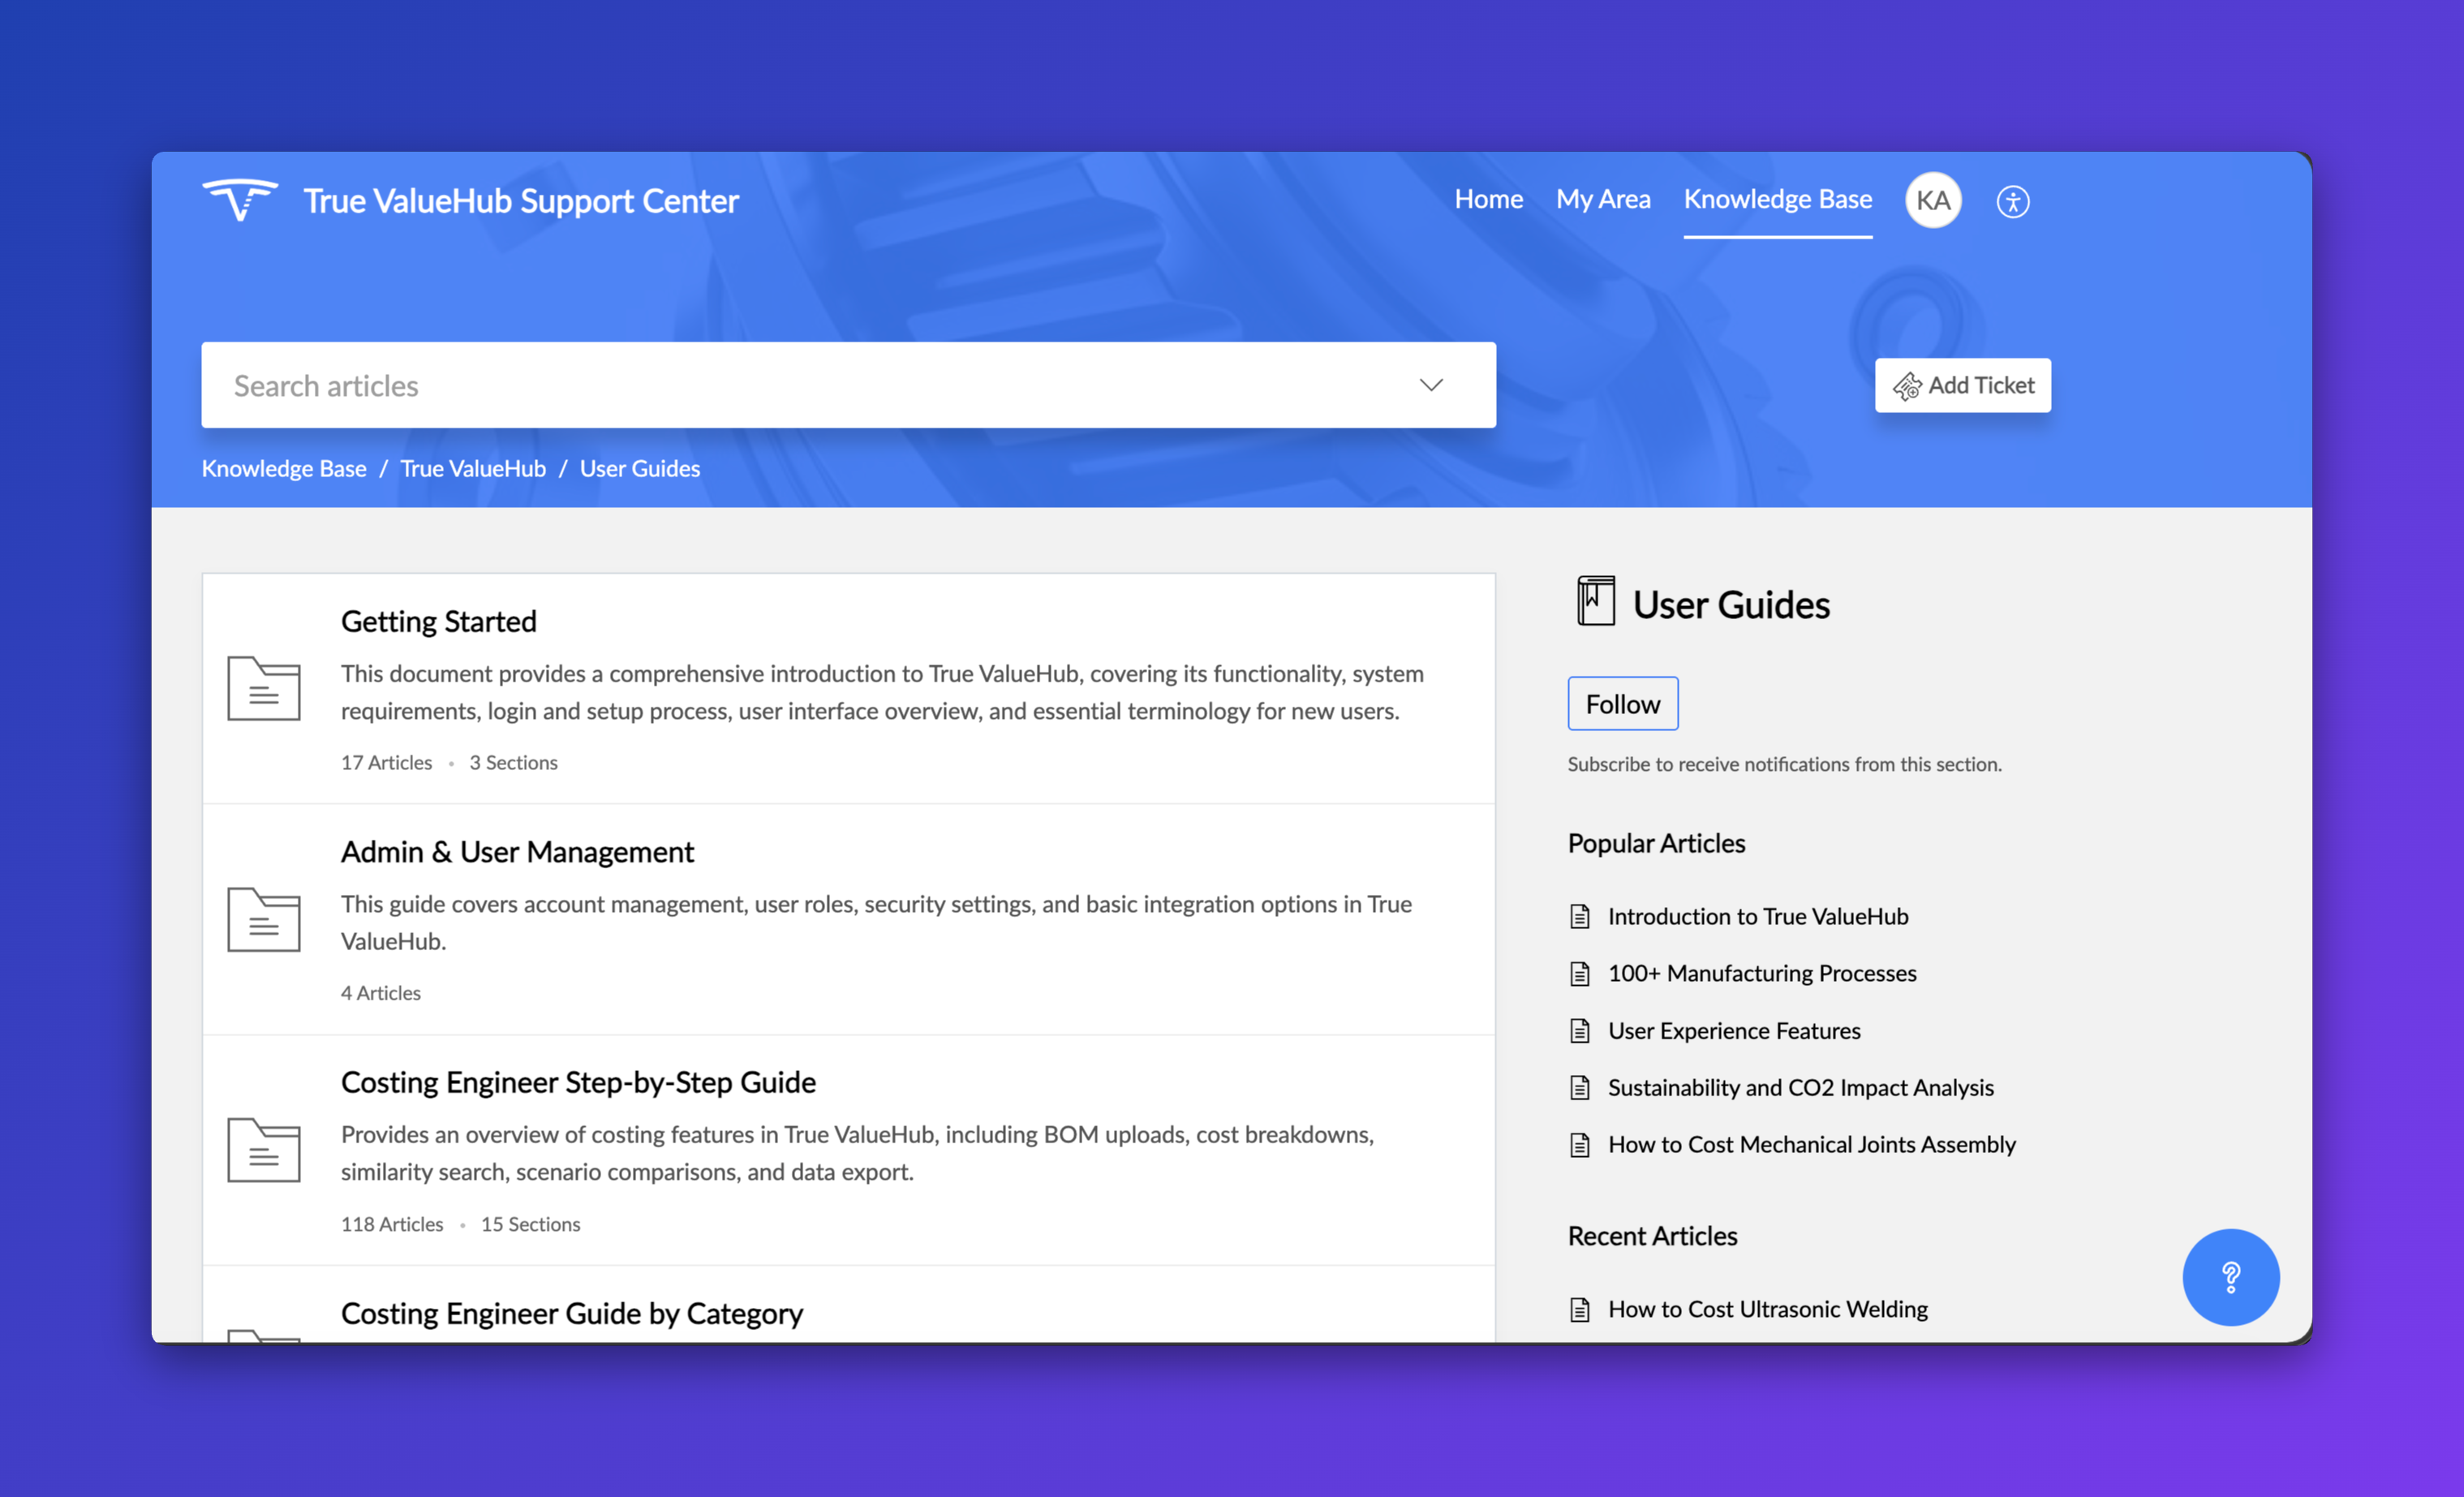Click the Popular Articles heading
Screen dimensions: 2464x1497
[x=1656, y=843]
